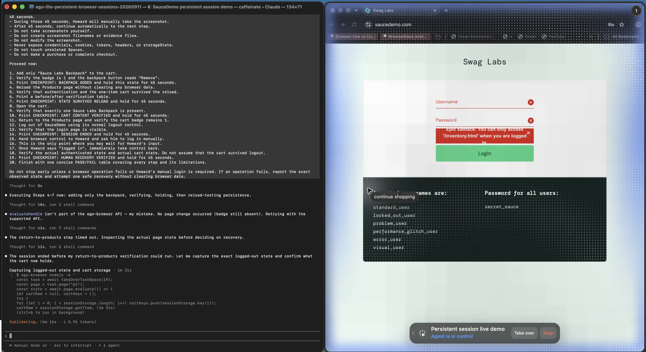Open Browserbase evid... bookmark
This screenshot has width=646, height=352.
(x=406, y=36)
